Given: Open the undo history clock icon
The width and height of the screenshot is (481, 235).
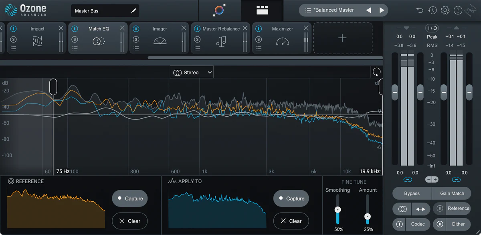Looking at the screenshot, I should tap(432, 10).
